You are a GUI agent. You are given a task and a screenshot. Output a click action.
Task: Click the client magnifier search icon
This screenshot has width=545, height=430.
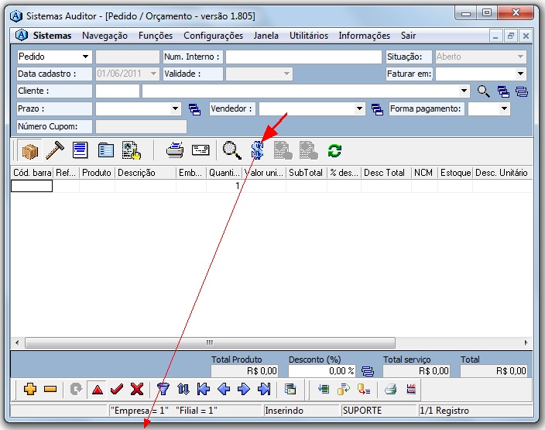point(484,91)
